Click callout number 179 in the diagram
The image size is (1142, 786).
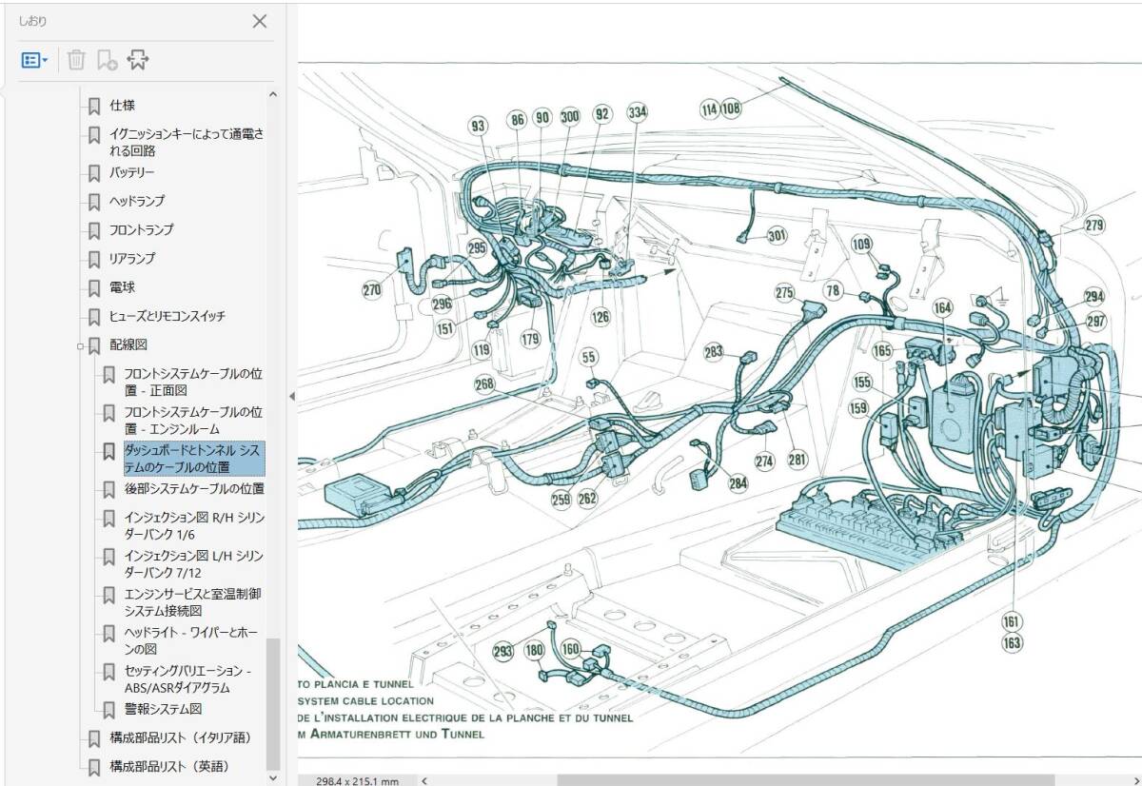[x=530, y=339]
